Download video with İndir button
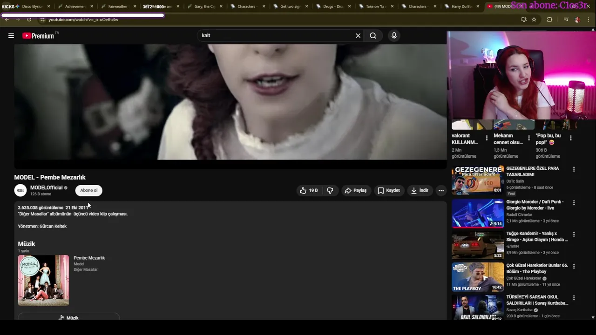This screenshot has height=335, width=596. [419, 190]
